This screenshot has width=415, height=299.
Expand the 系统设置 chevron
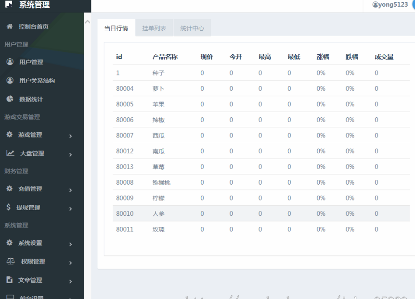(70, 244)
